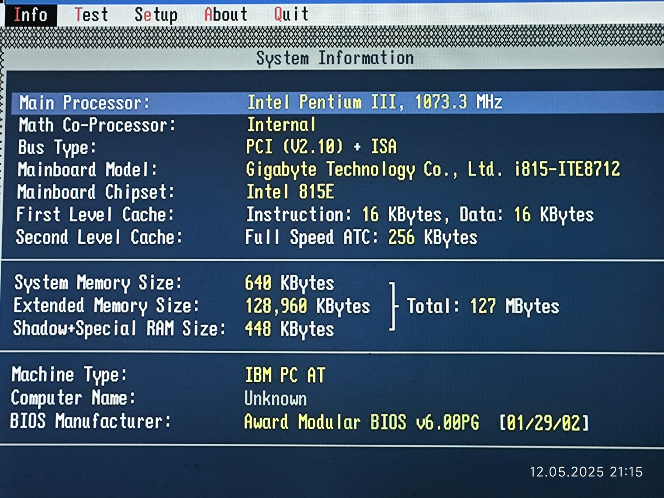Screen dimensions: 664x498
Task: Click the 'IBM PC AT' value
Action: click(285, 375)
